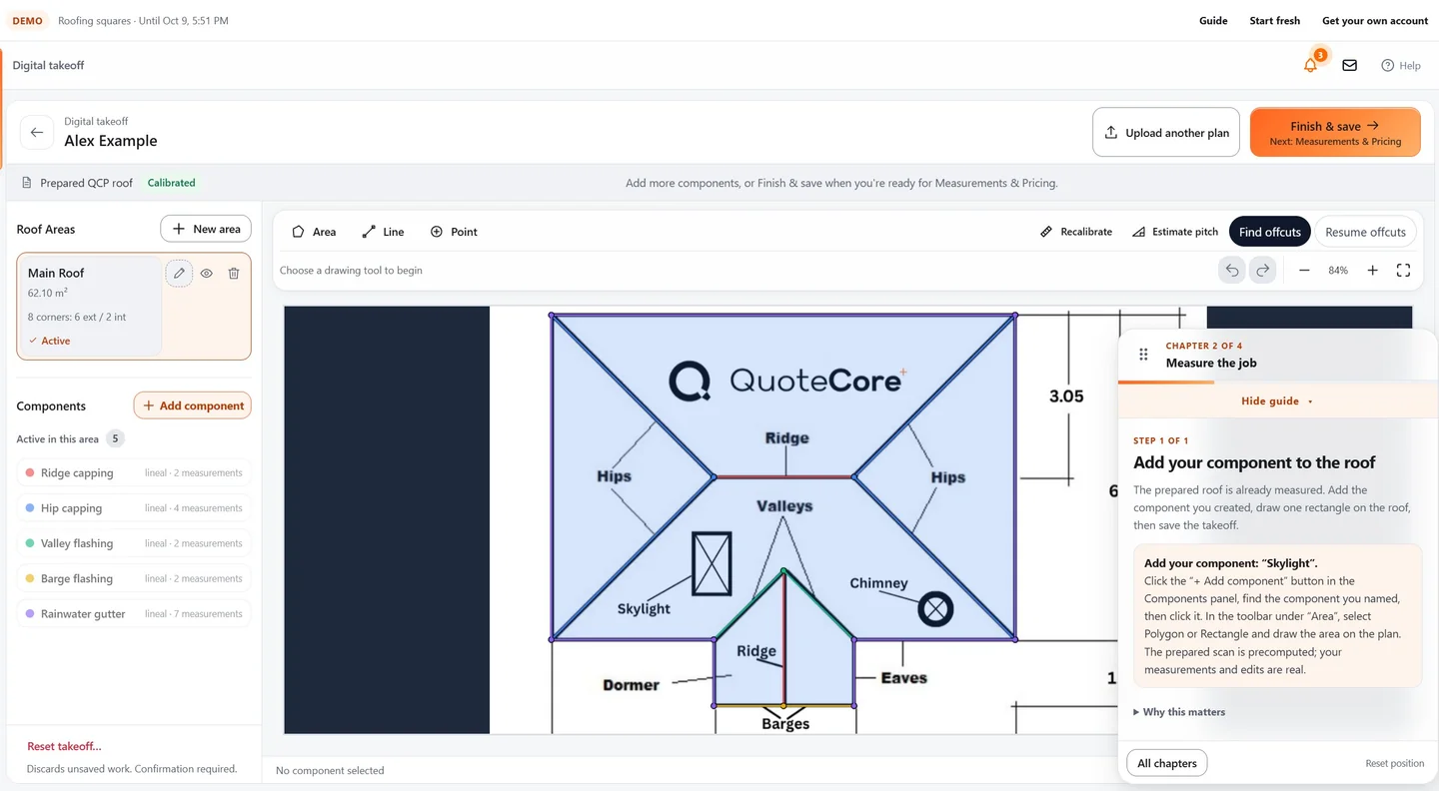Click the Recalibrate tool
The image size is (1439, 791).
click(x=1076, y=232)
